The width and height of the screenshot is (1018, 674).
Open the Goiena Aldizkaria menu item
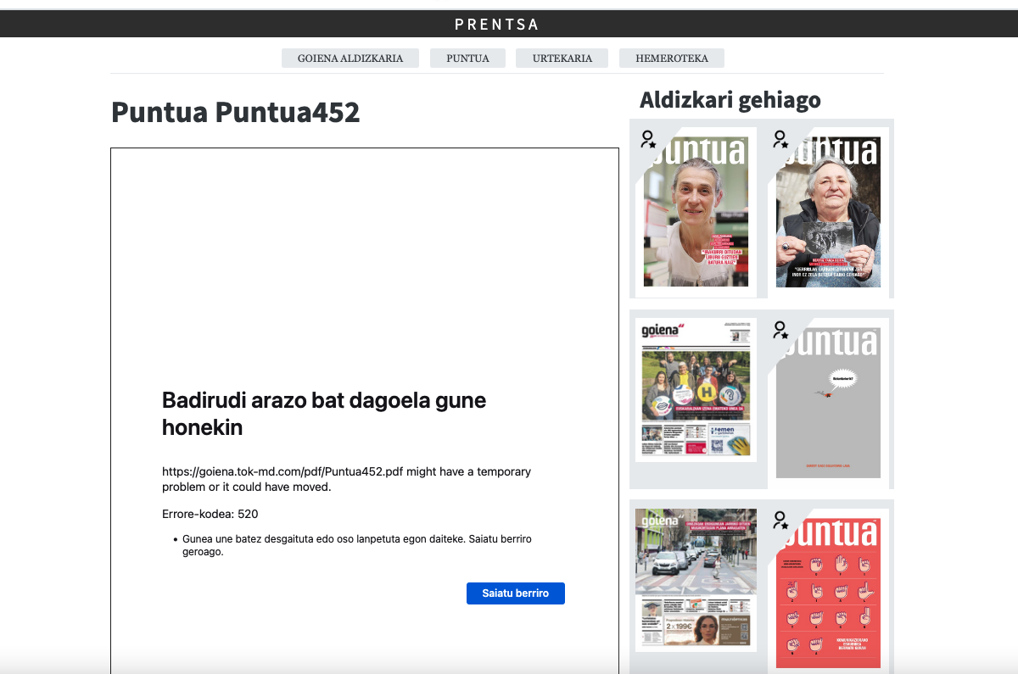[350, 58]
